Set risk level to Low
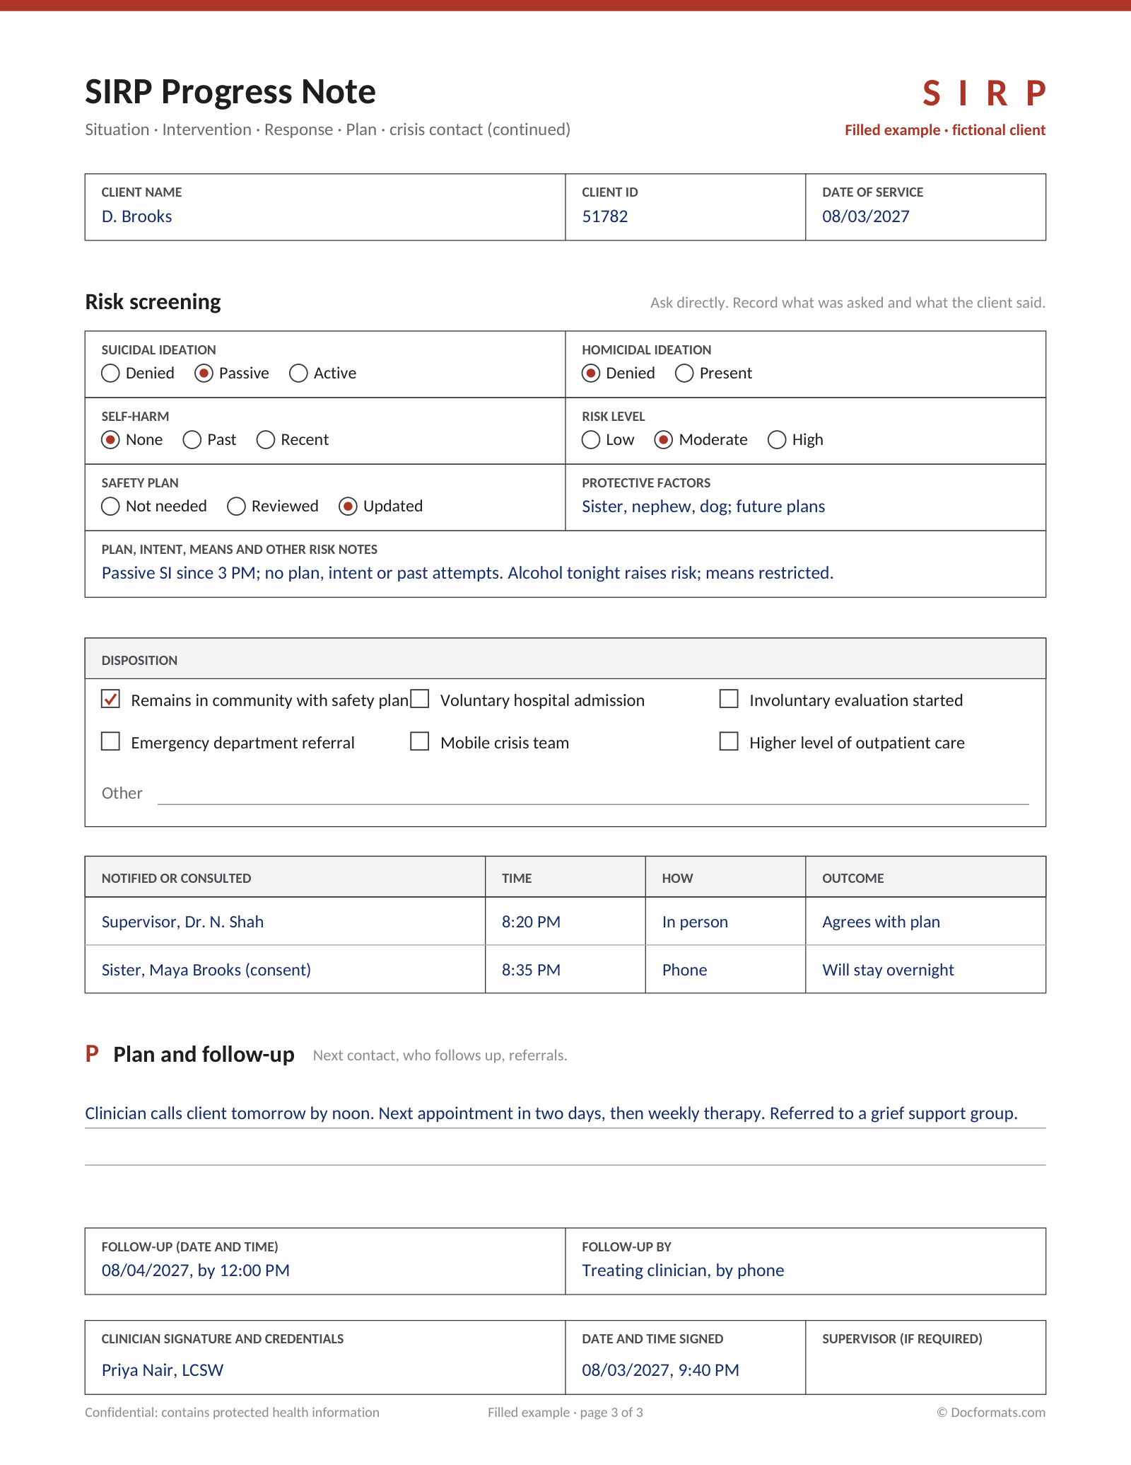 pyautogui.click(x=591, y=439)
